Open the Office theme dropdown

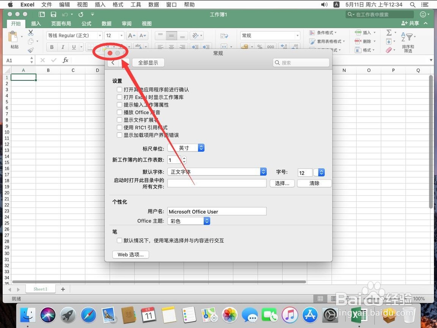(189, 221)
